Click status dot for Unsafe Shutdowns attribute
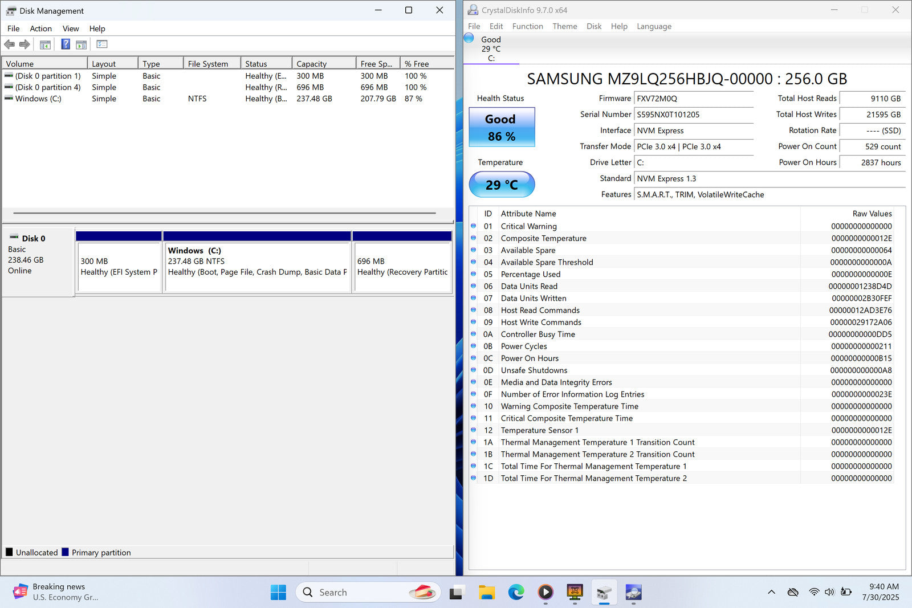Screen dimensions: 912x608 473,370
